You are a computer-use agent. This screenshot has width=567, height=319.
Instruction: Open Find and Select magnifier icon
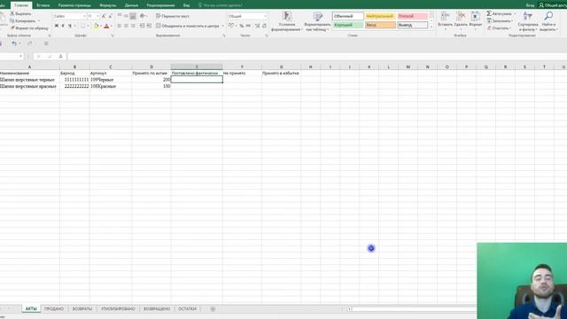click(x=548, y=16)
